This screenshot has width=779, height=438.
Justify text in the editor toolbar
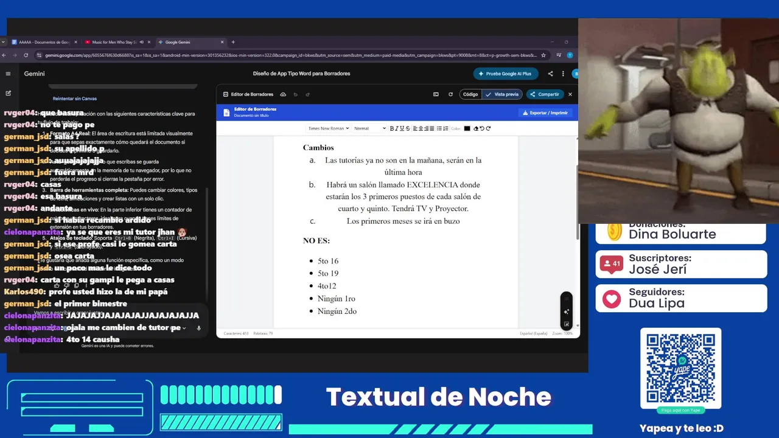[x=432, y=128]
